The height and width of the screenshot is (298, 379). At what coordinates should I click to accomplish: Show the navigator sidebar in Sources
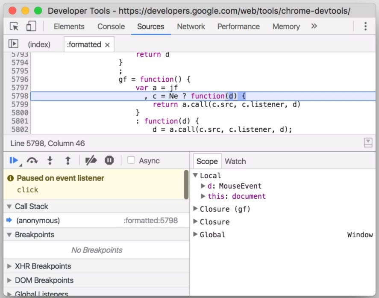click(x=12, y=44)
